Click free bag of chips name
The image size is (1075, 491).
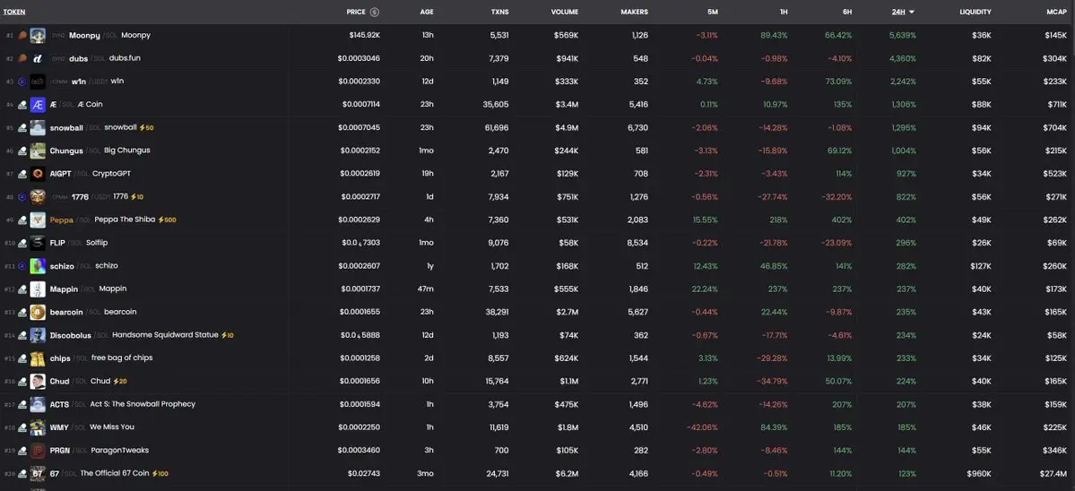point(122,357)
